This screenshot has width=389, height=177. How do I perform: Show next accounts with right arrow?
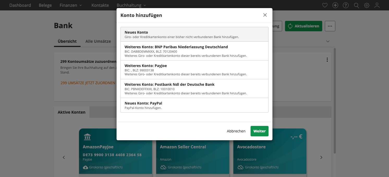pos(321,157)
